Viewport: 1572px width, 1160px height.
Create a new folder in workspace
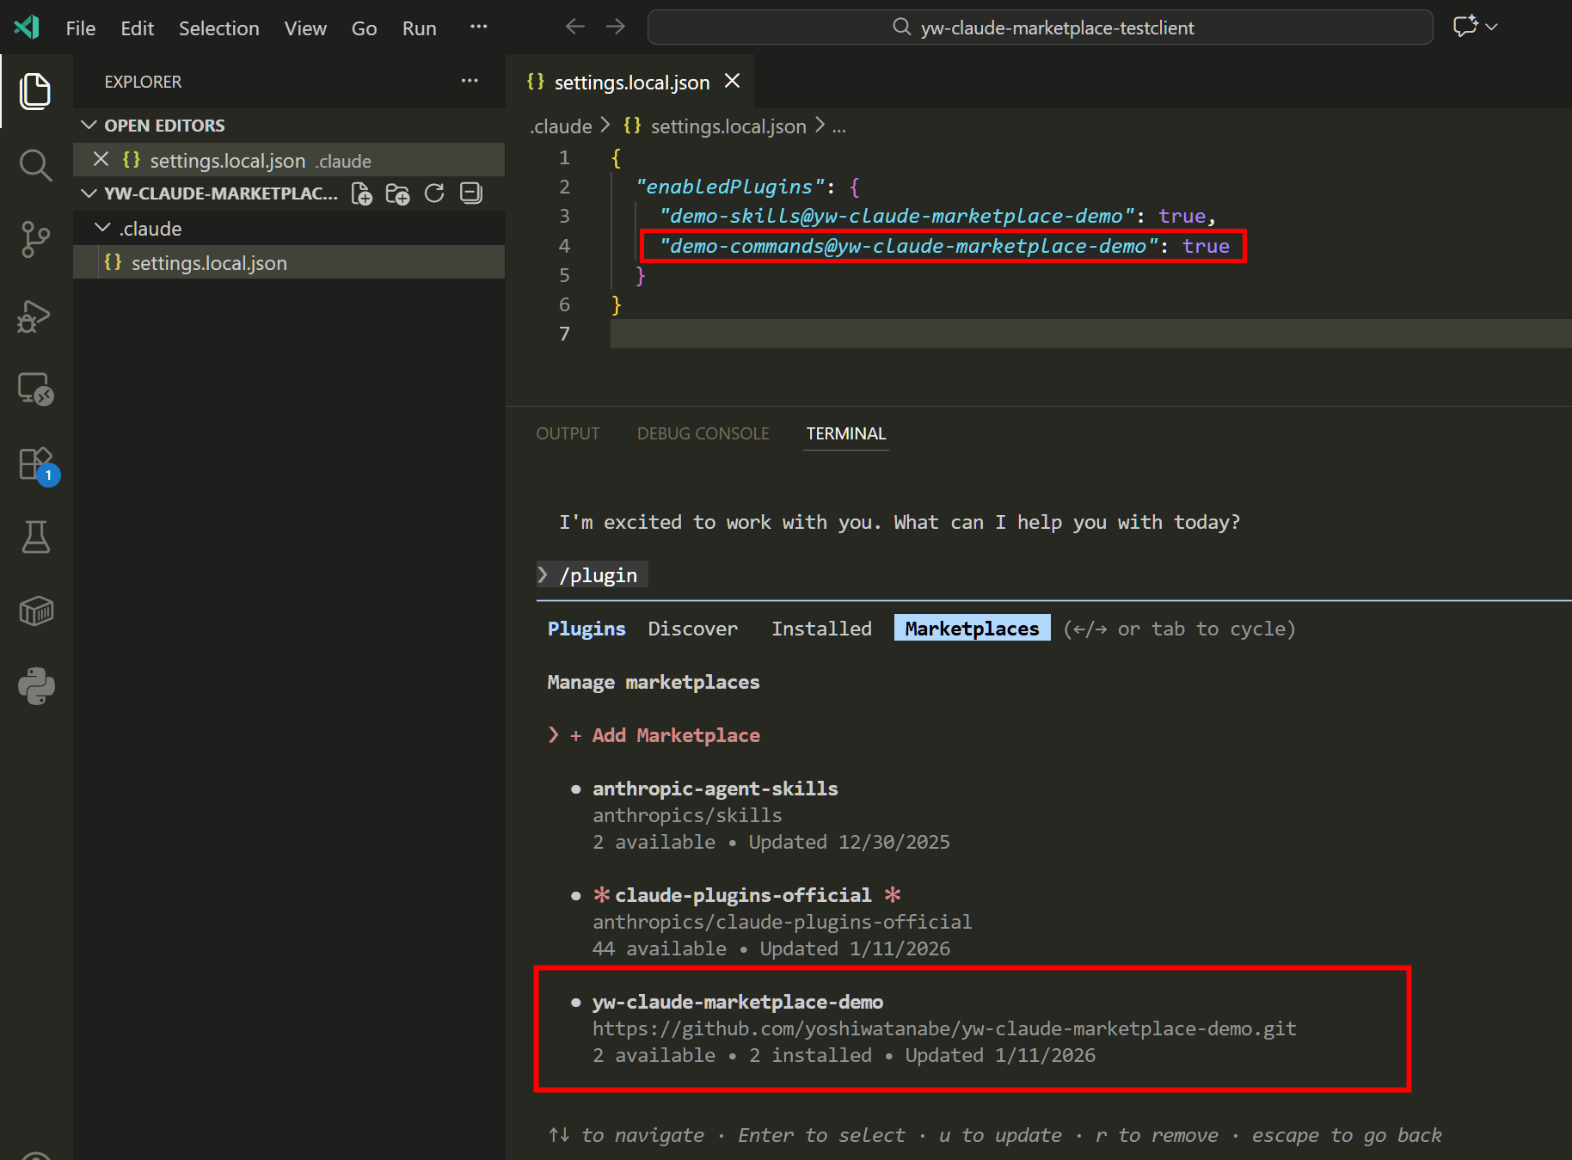[x=398, y=193]
